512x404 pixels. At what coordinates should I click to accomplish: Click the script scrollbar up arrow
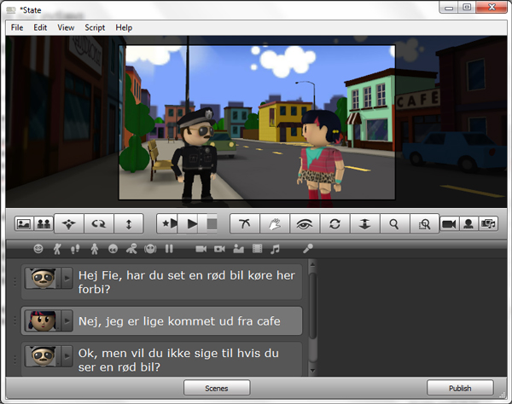[x=312, y=263]
